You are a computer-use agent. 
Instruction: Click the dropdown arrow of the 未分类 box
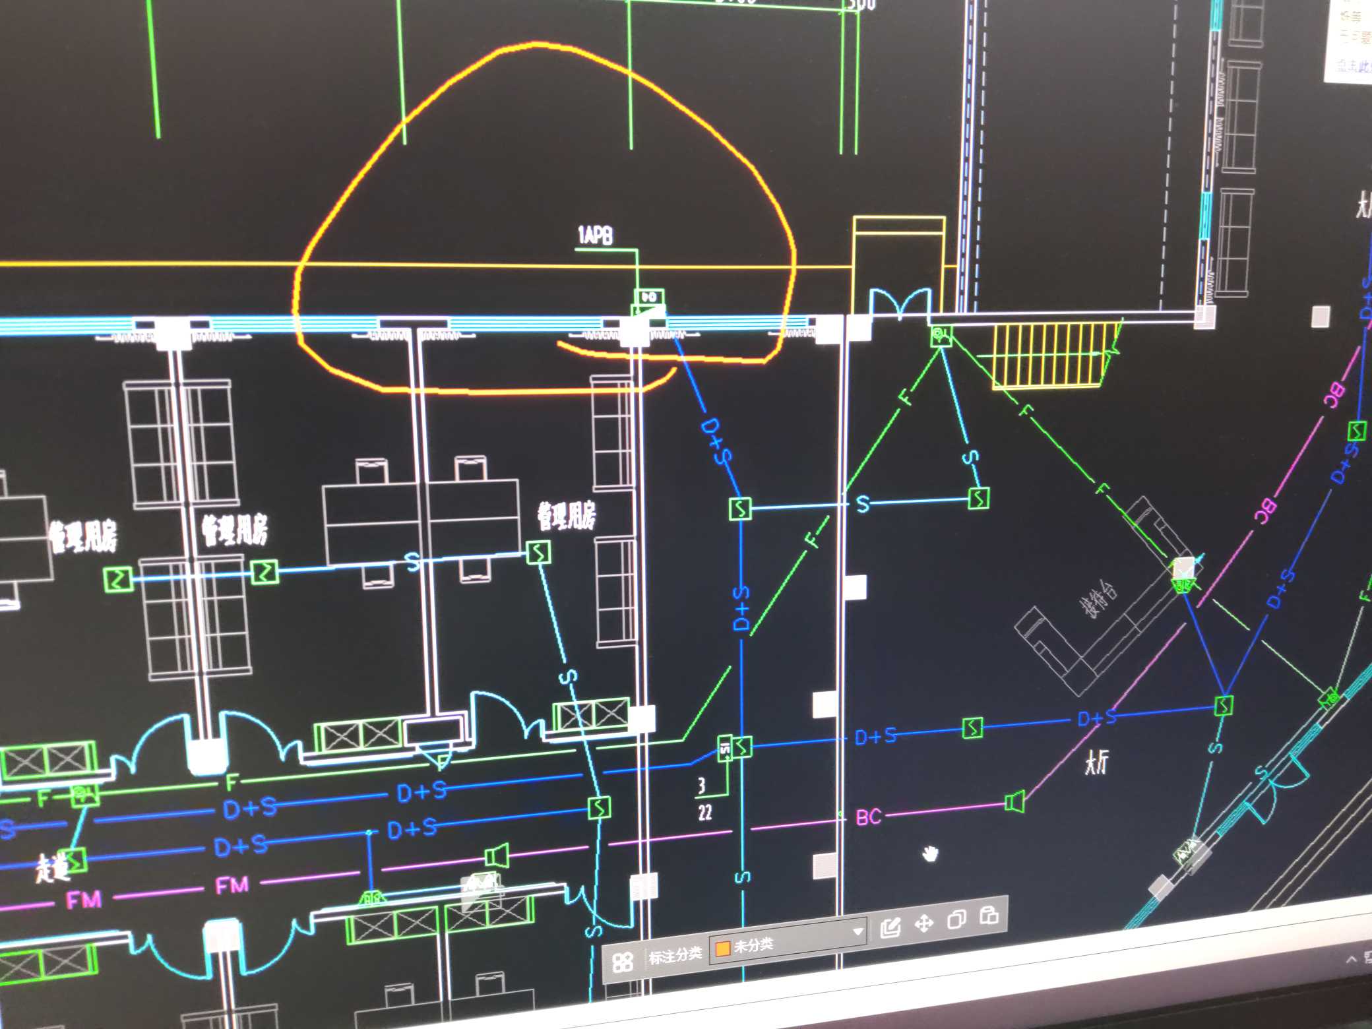point(857,931)
